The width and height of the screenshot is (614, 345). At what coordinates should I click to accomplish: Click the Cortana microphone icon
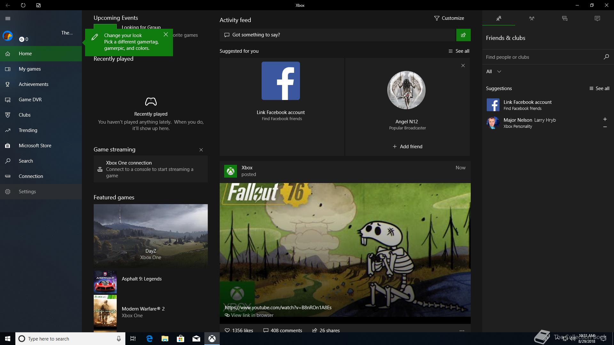pos(119,339)
